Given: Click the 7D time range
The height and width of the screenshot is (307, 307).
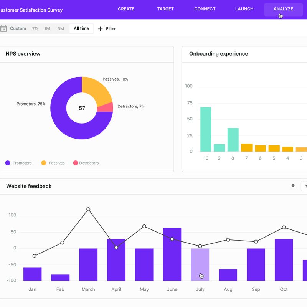Looking at the screenshot, I should pyautogui.click(x=34, y=28).
